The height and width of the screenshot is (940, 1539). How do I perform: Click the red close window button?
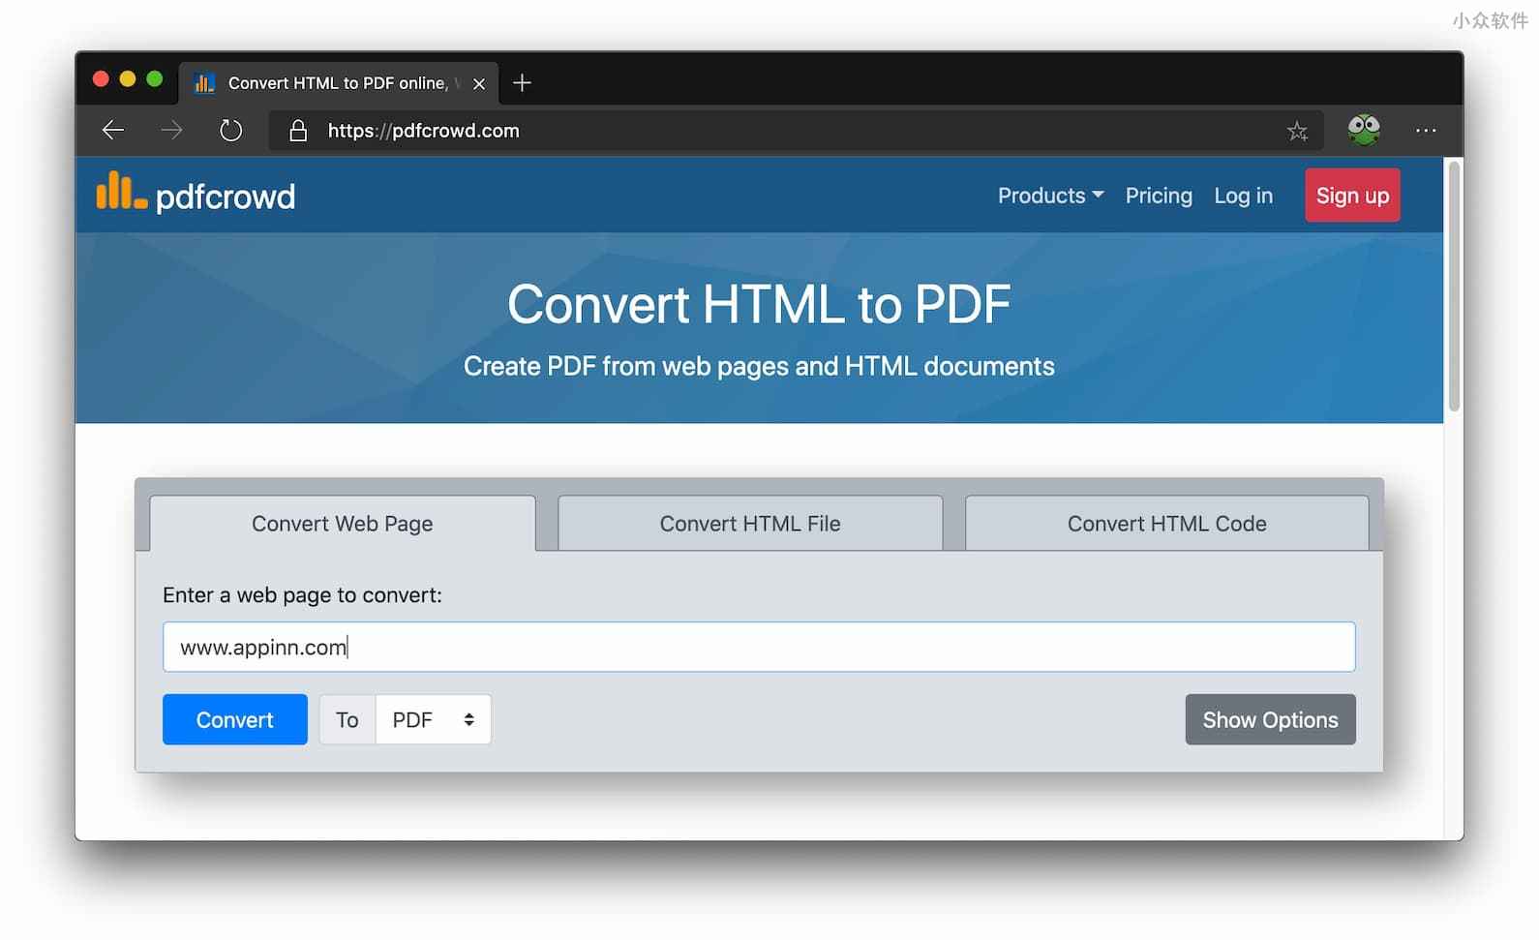pos(101,79)
